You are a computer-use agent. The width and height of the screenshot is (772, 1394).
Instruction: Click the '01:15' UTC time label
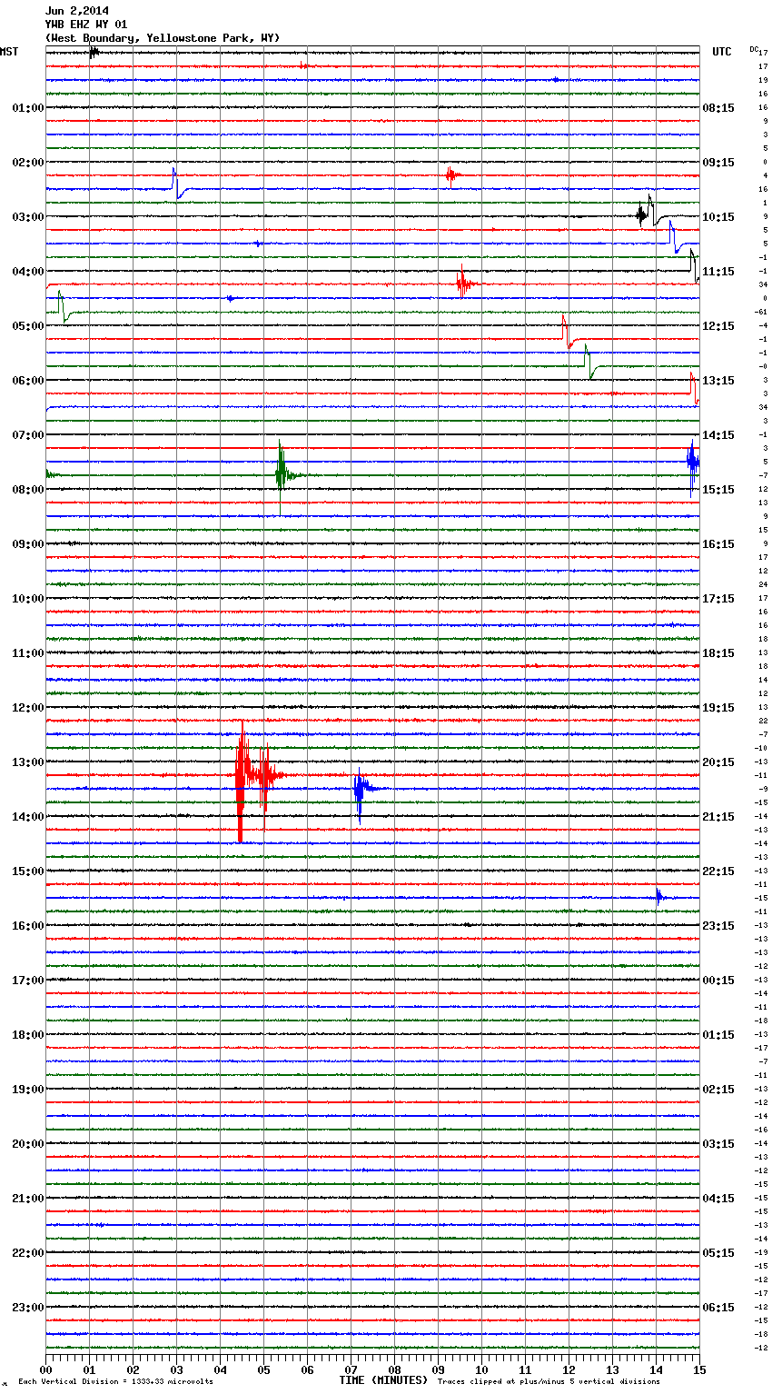point(718,1035)
